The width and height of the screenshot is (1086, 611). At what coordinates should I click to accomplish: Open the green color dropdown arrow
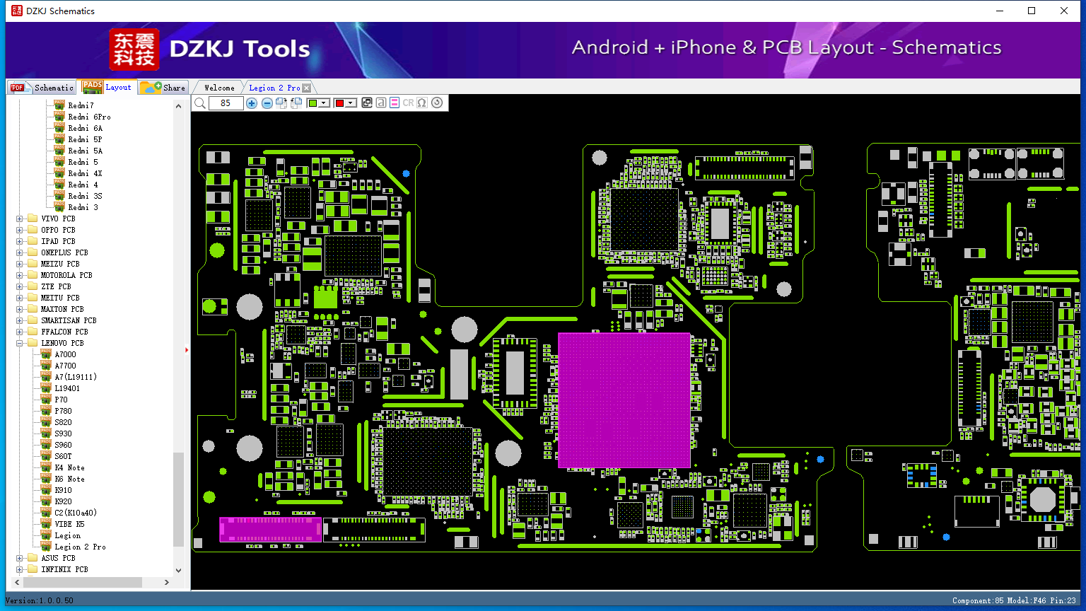324,103
